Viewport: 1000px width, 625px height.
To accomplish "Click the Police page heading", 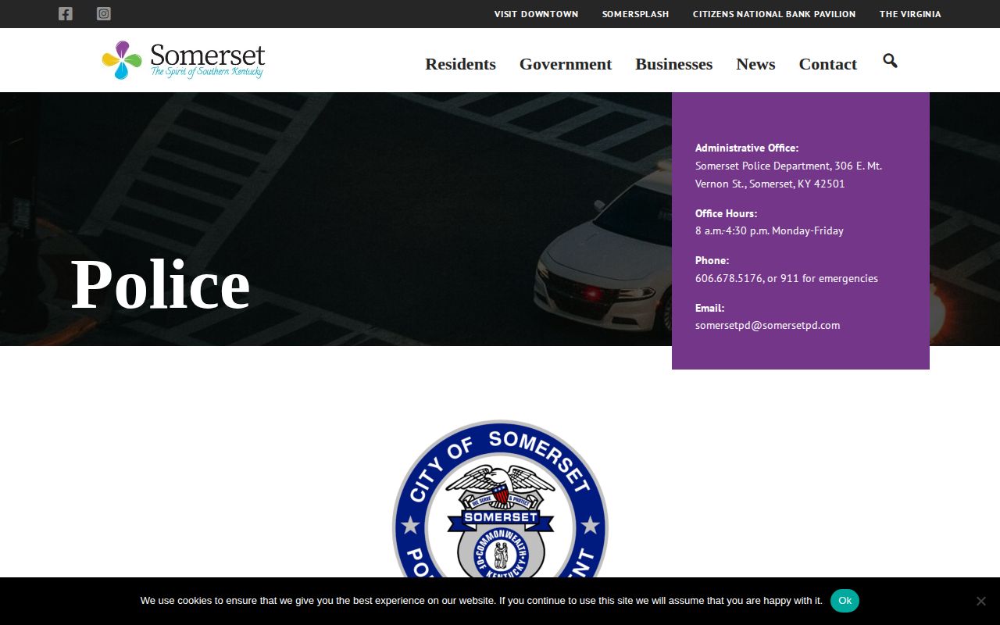I will [160, 284].
